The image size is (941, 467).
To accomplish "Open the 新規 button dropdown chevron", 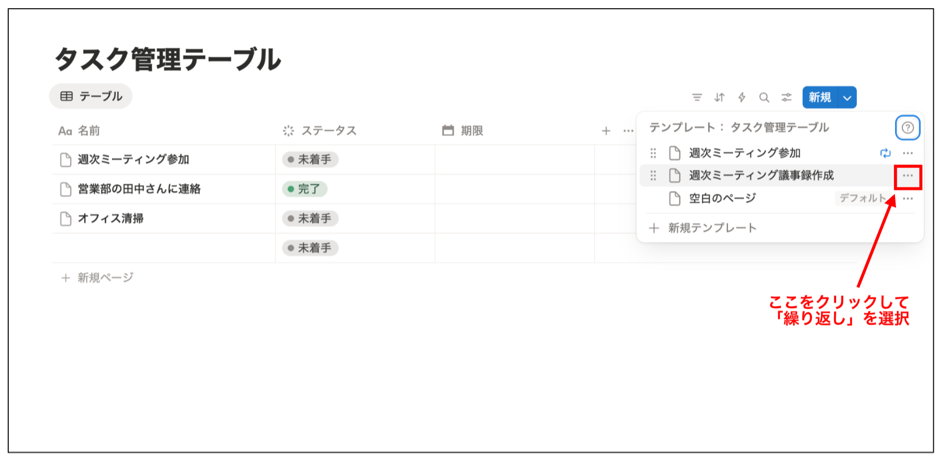I will 846,97.
